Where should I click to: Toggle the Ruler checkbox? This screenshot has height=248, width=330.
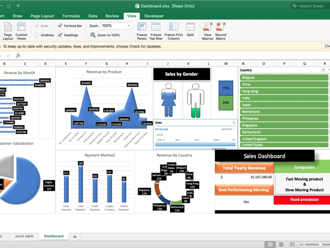pyautogui.click(x=37, y=25)
